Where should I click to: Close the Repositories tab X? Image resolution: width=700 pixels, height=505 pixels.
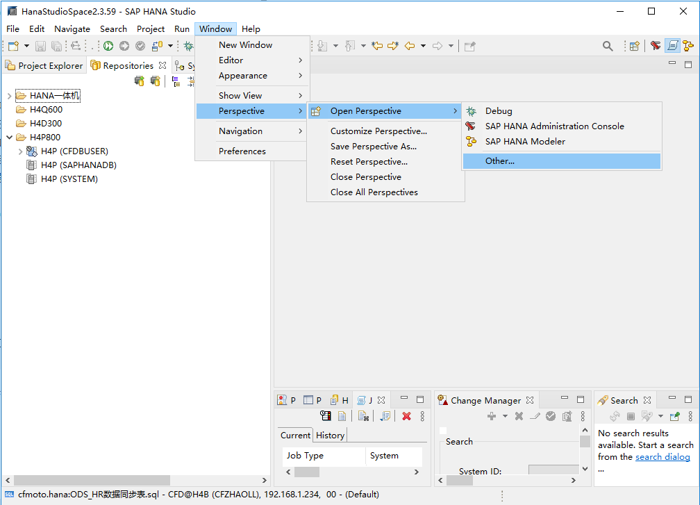[162, 65]
